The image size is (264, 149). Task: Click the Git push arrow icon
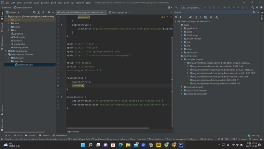pyautogui.click(x=238, y=8)
